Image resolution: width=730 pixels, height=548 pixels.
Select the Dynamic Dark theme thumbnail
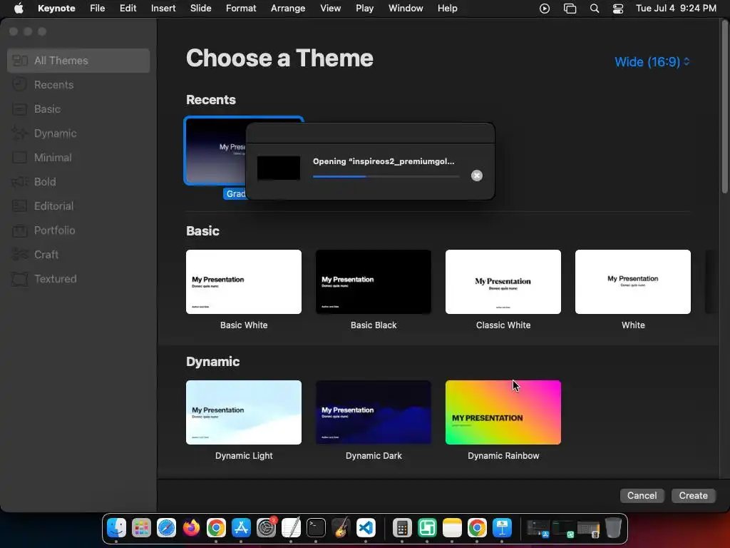(x=374, y=412)
